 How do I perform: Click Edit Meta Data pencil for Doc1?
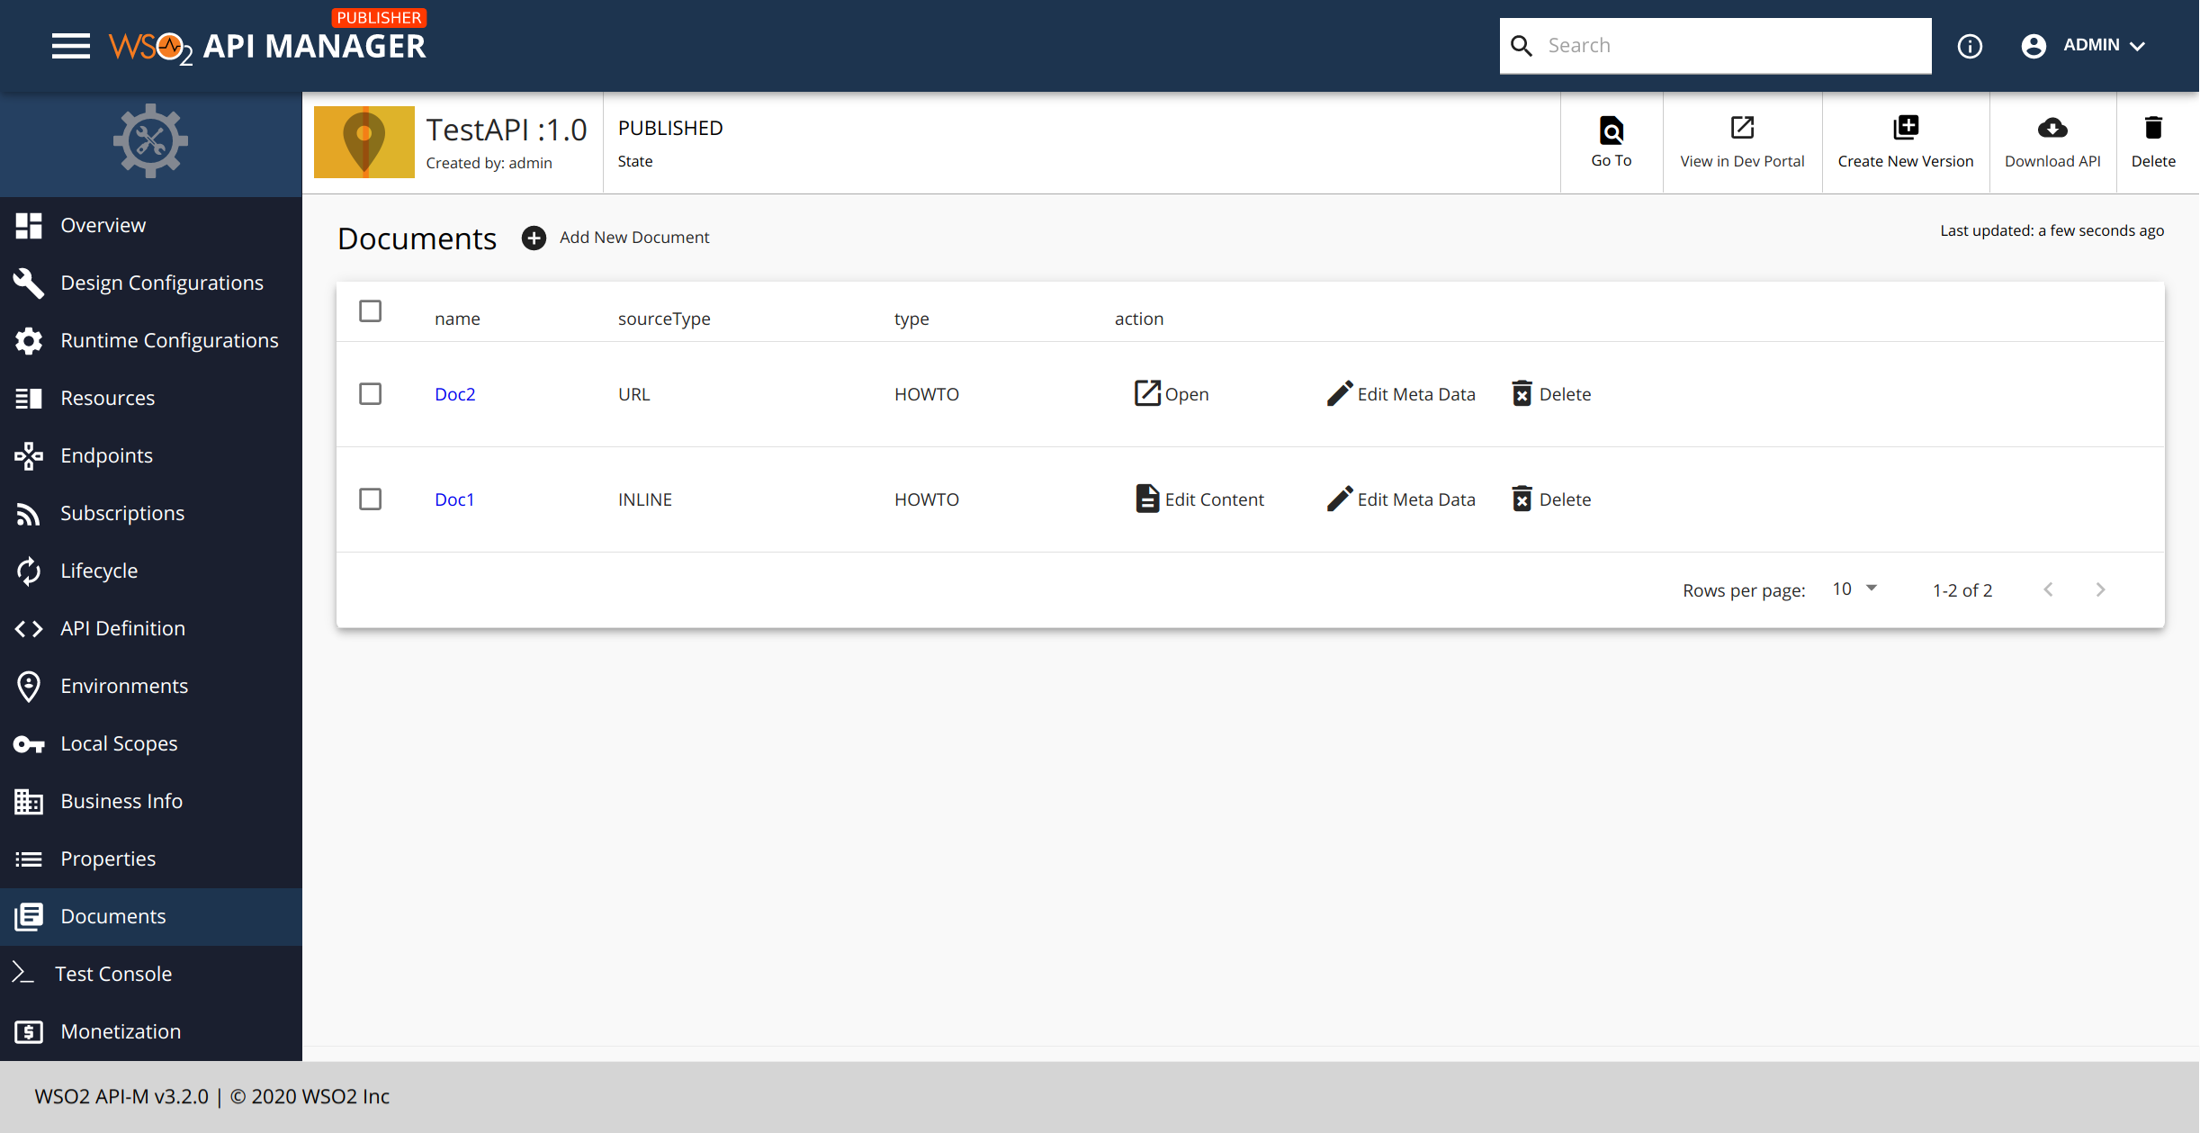(x=1340, y=499)
